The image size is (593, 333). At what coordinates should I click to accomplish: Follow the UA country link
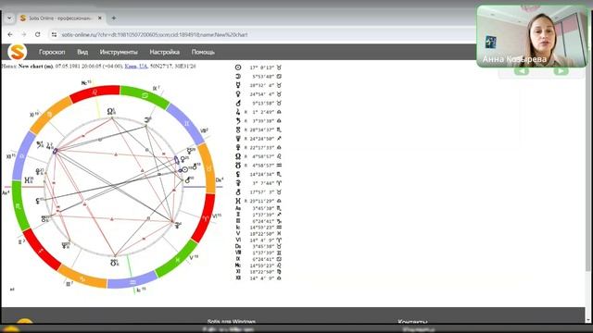pos(143,66)
